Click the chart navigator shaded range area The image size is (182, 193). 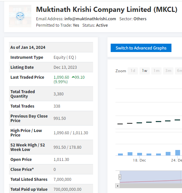tap(151, 177)
